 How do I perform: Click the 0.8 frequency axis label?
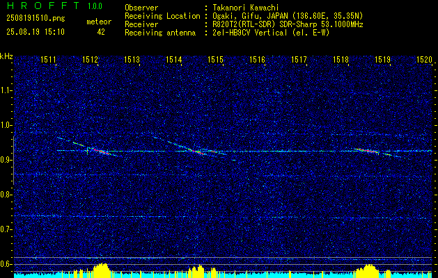[6, 195]
